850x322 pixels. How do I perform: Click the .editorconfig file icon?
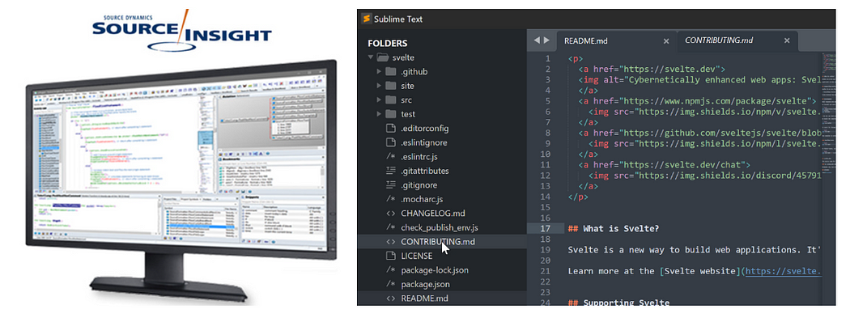[x=390, y=129]
